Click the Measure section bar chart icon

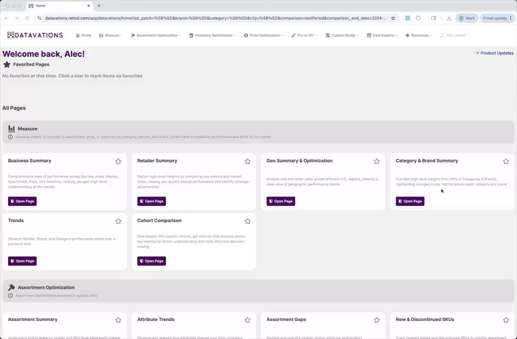point(12,129)
